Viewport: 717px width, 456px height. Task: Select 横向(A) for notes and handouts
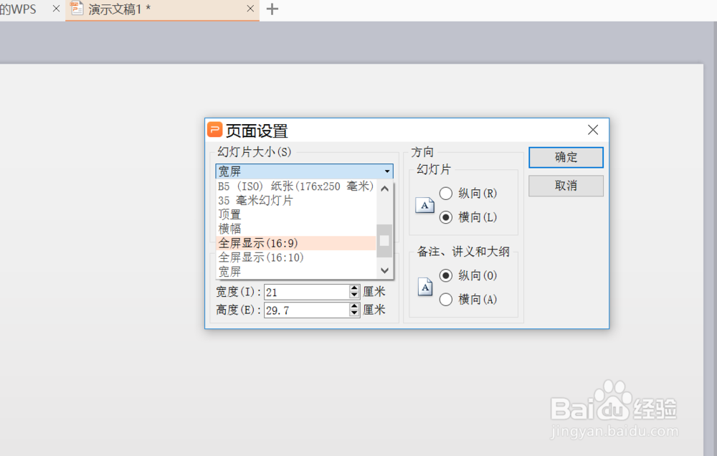coord(446,300)
